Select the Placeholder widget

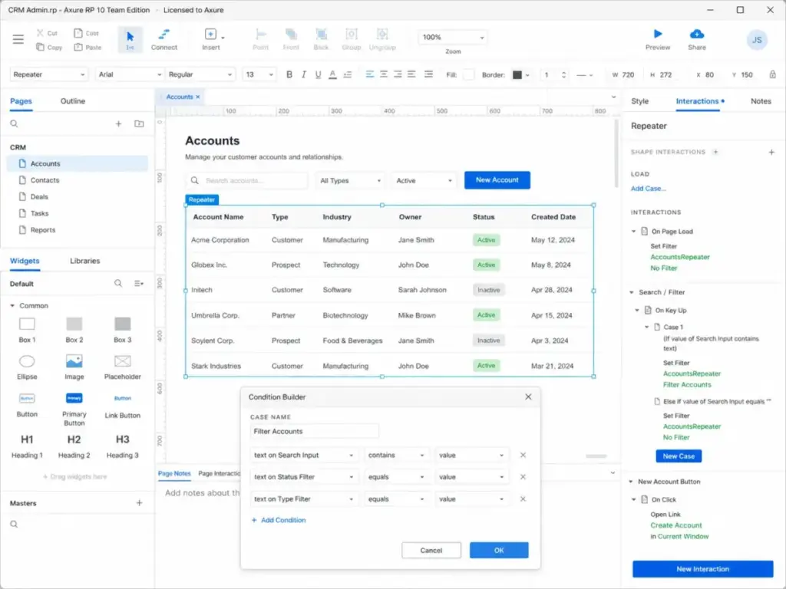122,367
